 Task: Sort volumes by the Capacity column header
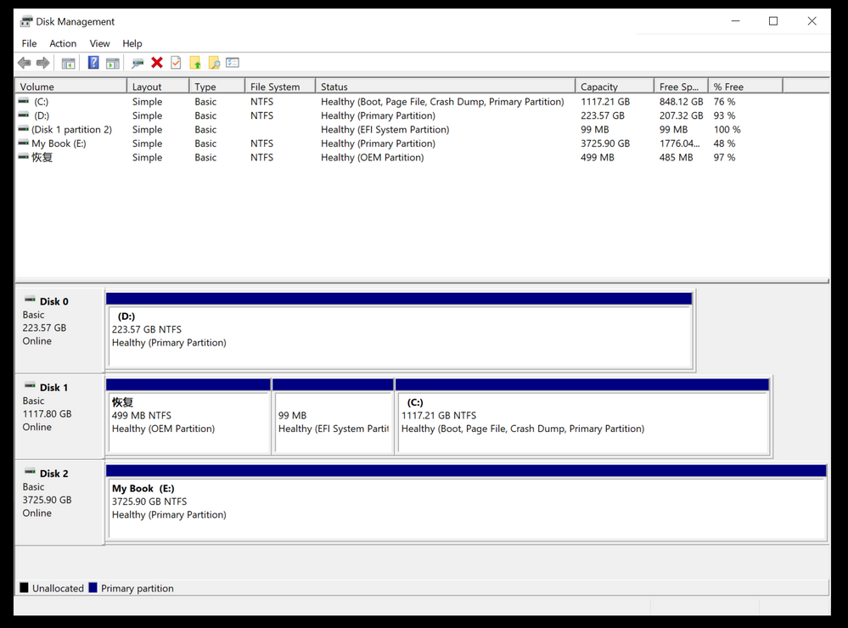click(599, 87)
